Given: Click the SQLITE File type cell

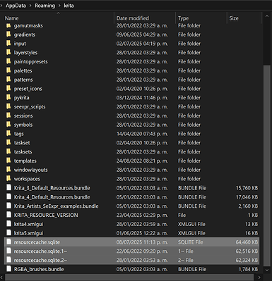Looking at the screenshot, I should 190,242.
